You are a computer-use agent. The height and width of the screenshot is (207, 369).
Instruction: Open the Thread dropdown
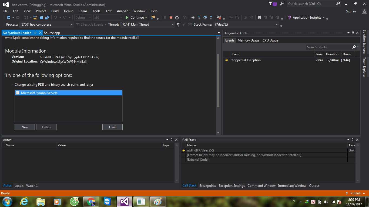click(x=173, y=25)
